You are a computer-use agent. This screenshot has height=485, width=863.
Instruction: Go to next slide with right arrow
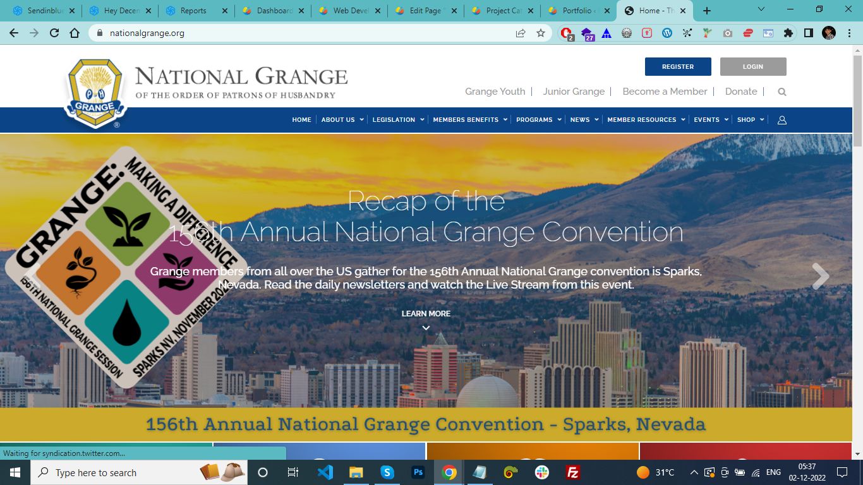(820, 276)
